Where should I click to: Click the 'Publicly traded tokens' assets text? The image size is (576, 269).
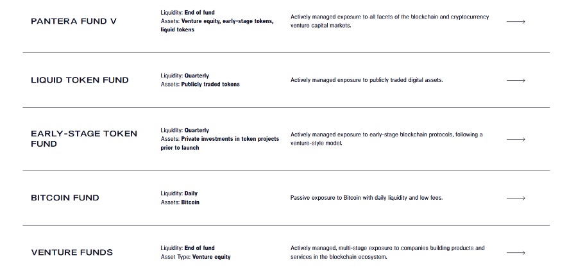pos(210,85)
